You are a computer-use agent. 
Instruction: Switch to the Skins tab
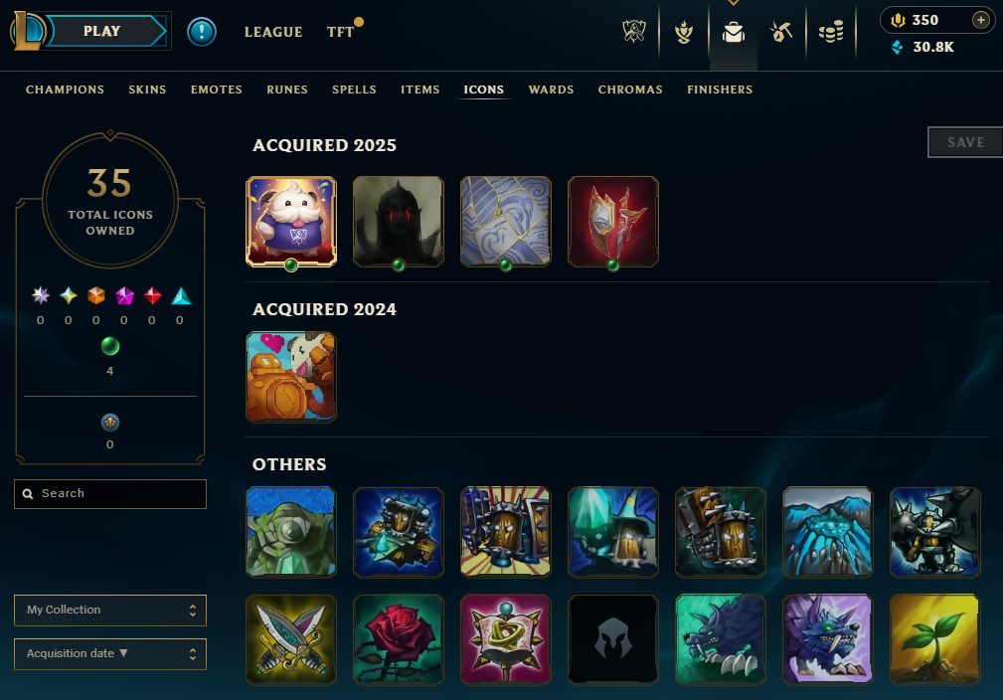(147, 89)
